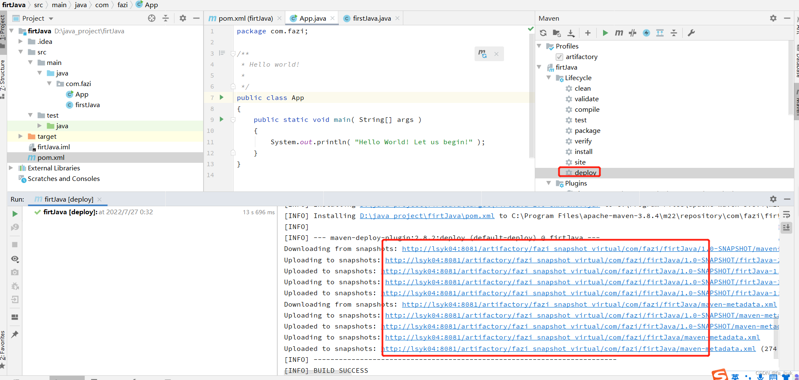799x380 pixels.
Task: Open Maven settings wrench icon
Action: tap(691, 33)
